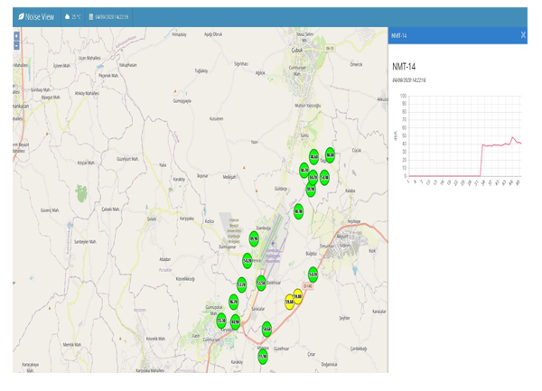Viewport: 542px width, 391px height.
Task: Open the green marker beside Esenboğa label
Action: [254, 238]
